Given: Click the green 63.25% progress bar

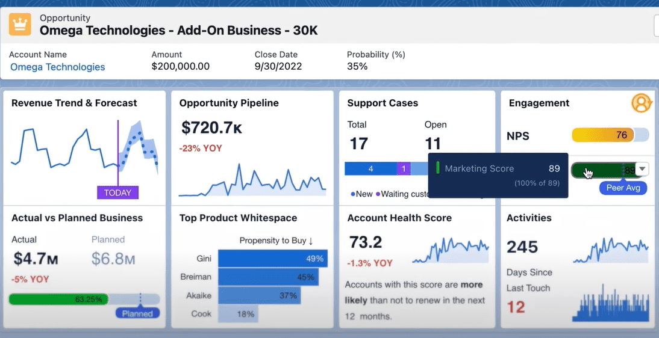Looking at the screenshot, I should click(58, 300).
